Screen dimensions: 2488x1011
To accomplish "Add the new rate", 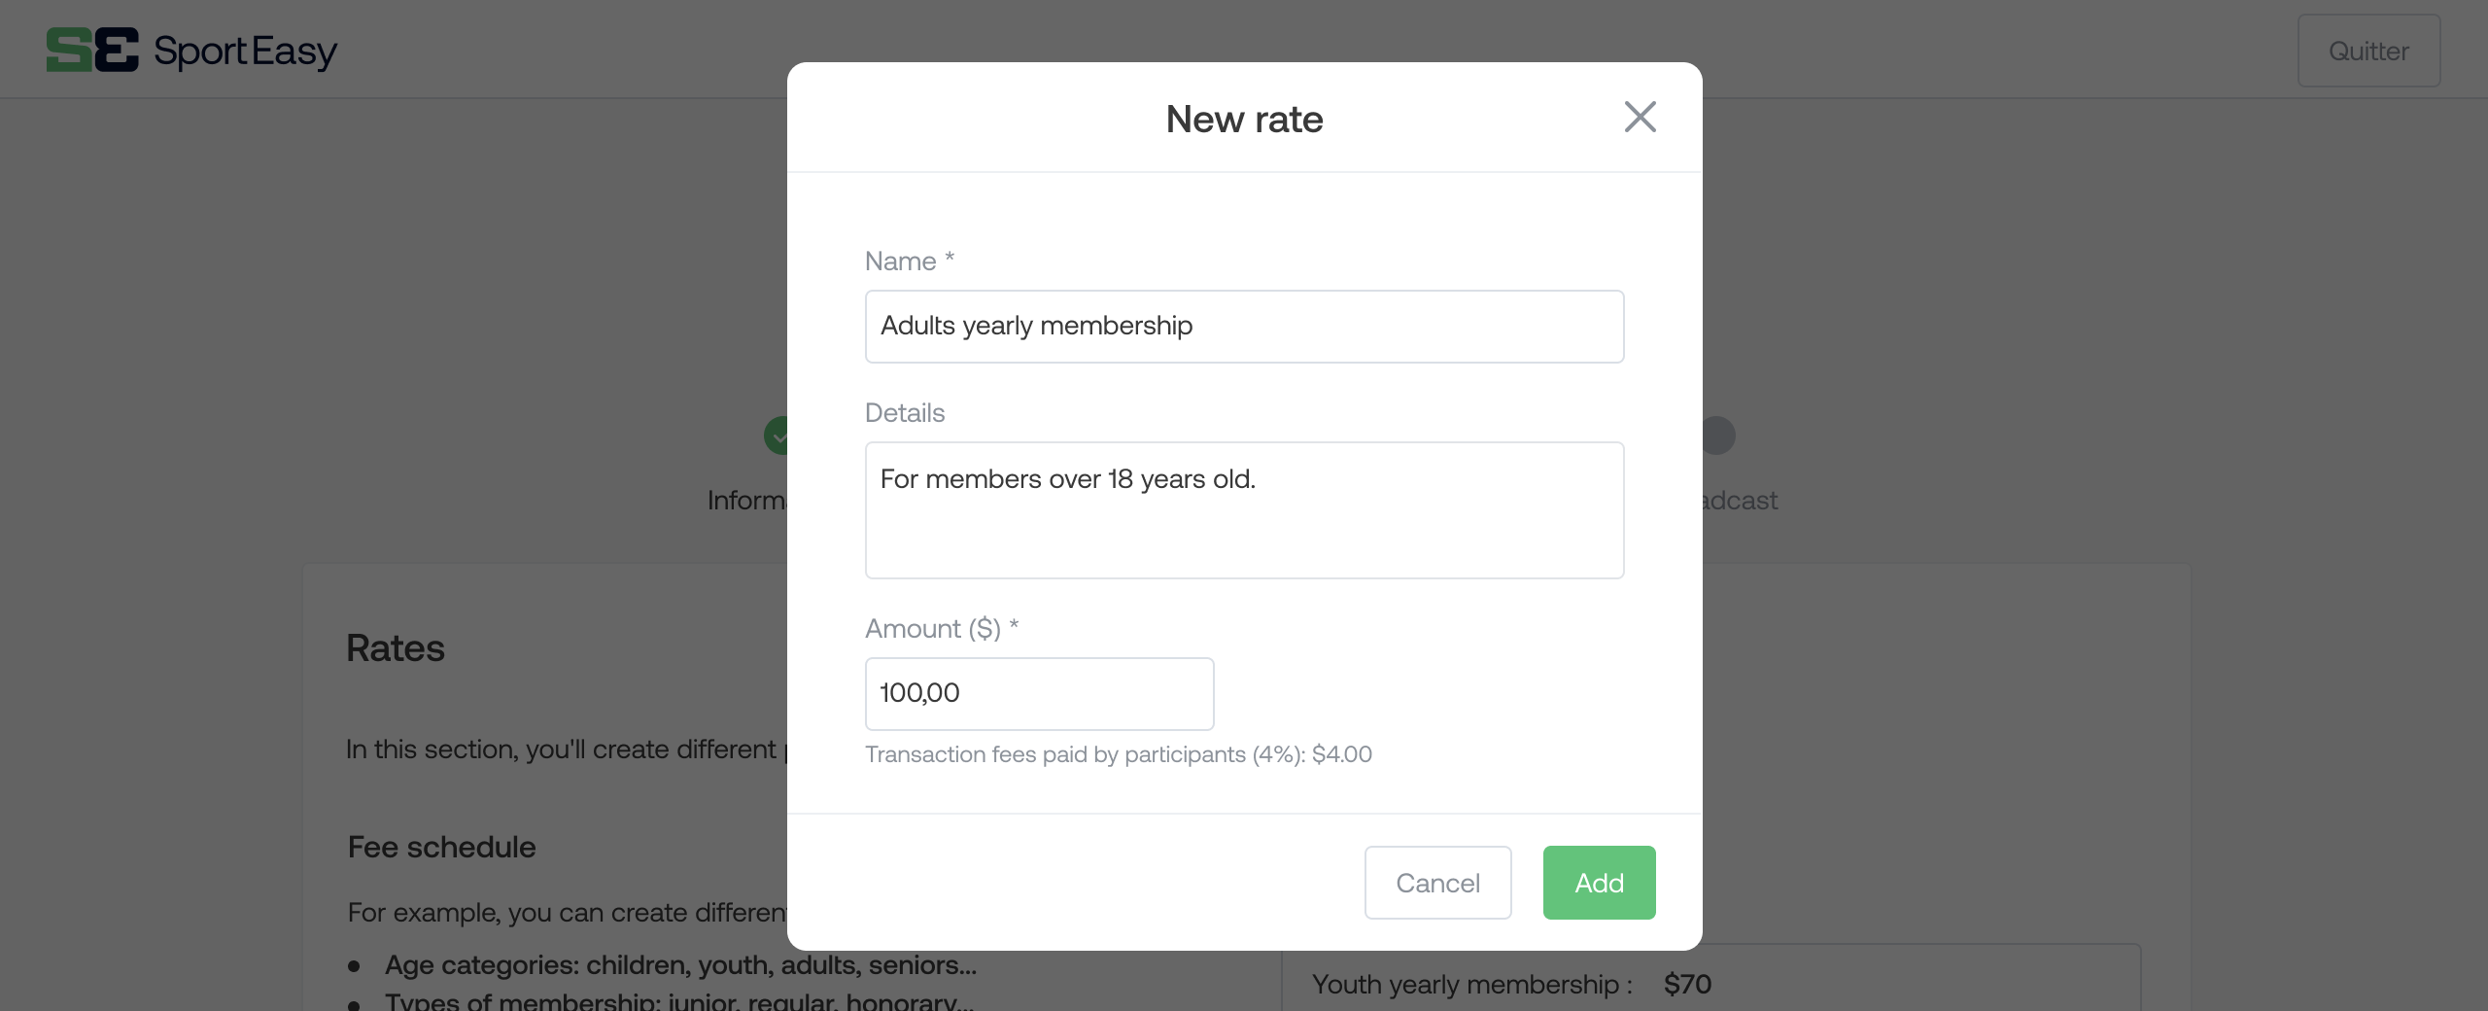I will [1599, 883].
